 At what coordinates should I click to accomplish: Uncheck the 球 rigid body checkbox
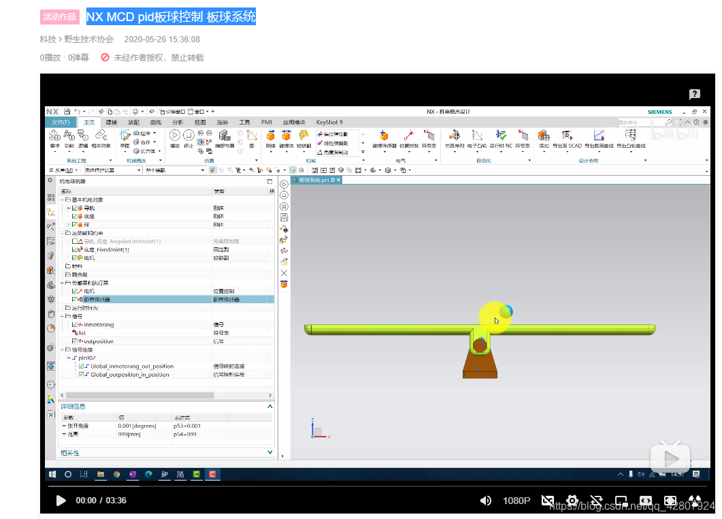pos(75,225)
